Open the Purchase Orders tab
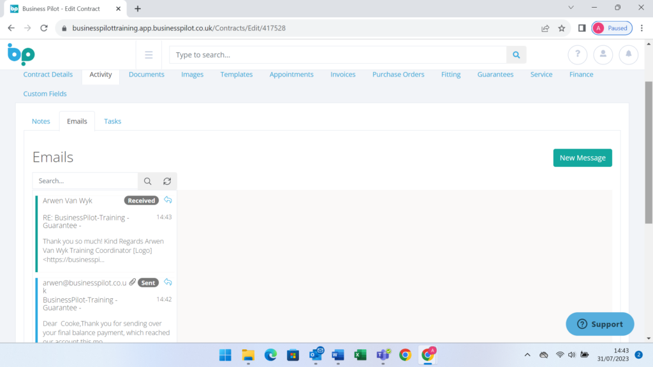The width and height of the screenshot is (653, 367). coord(398,75)
